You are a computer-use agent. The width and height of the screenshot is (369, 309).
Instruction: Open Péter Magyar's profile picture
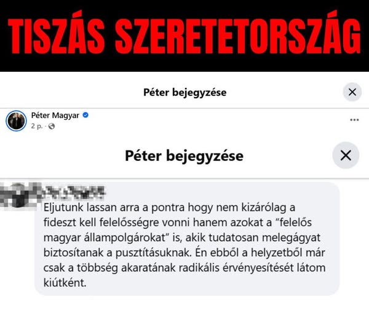tap(16, 121)
